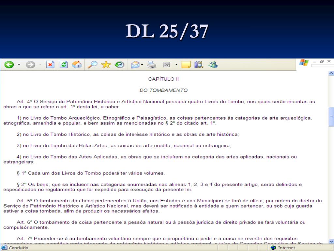Screen dimensions: 334x251
Task: Click the Art. 6º paragraph
Action: [154, 225]
